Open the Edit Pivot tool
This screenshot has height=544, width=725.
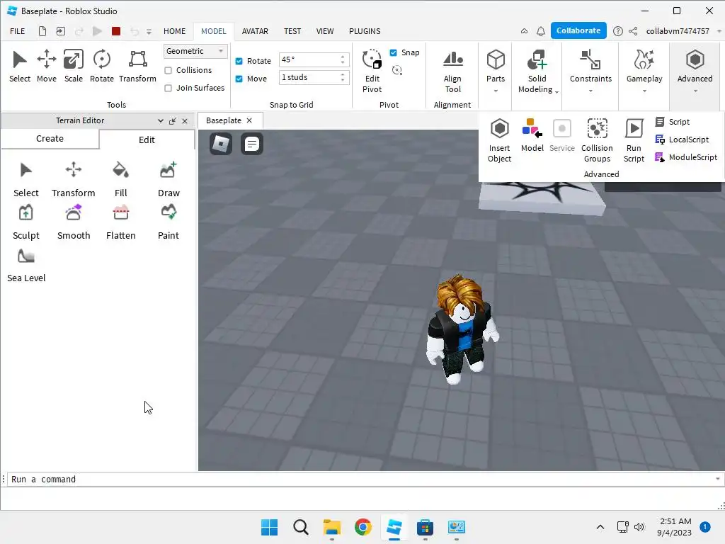[372, 71]
